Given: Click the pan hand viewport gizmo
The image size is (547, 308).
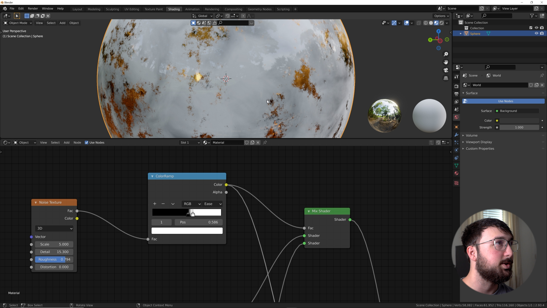Looking at the screenshot, I should 446,62.
